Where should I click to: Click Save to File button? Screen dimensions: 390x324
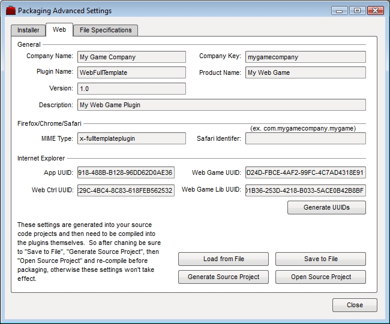pyautogui.click(x=320, y=259)
